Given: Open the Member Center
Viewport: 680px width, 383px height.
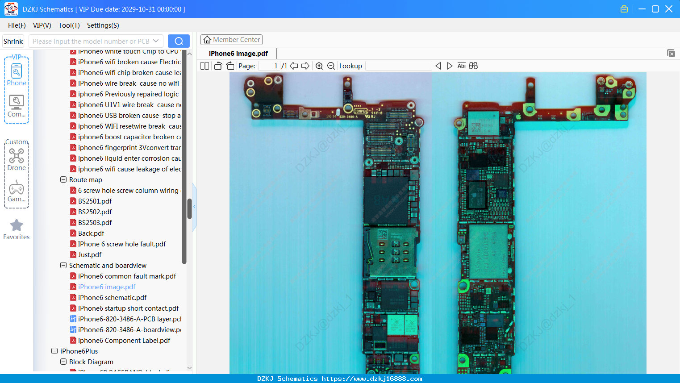Looking at the screenshot, I should click(231, 40).
